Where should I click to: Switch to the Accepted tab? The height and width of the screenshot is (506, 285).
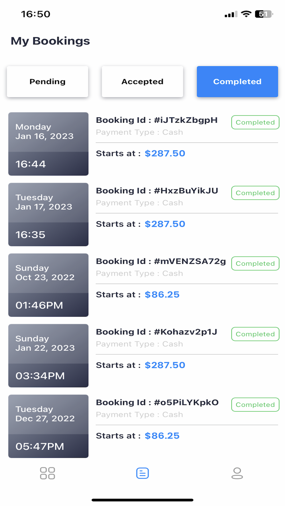[x=142, y=82]
